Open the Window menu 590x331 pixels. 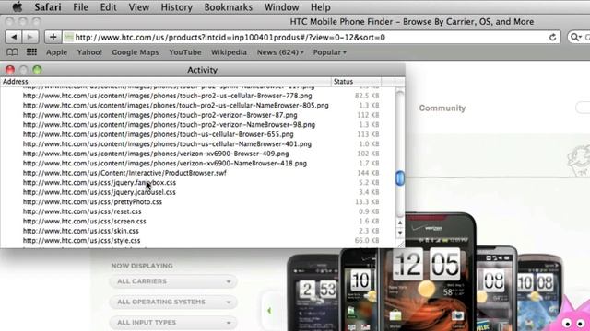(281, 7)
